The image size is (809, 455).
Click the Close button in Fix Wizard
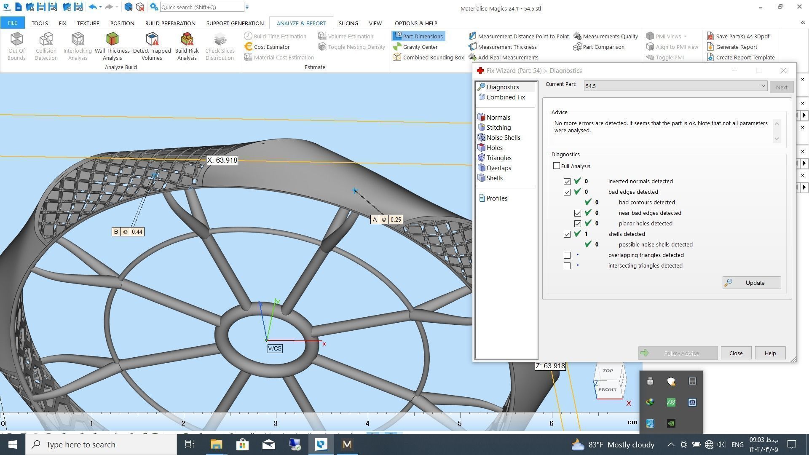point(736,353)
